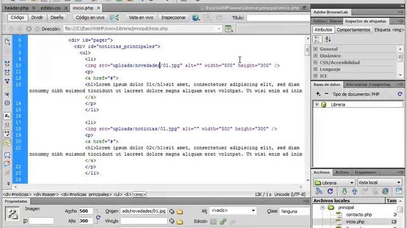407x228 pixels.
Task: Open the Libreria site dropdown
Action: [334, 182]
